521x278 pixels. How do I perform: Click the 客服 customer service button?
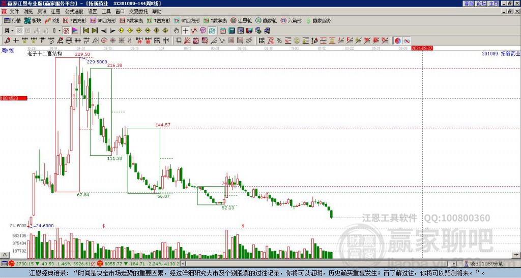click(x=469, y=4)
